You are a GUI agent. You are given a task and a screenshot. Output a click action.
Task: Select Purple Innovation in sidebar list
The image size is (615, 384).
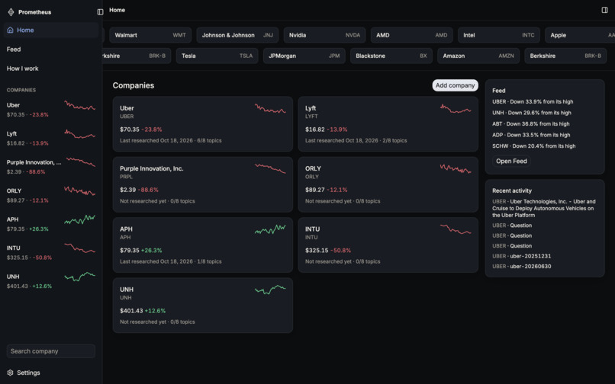pyautogui.click(x=51, y=167)
